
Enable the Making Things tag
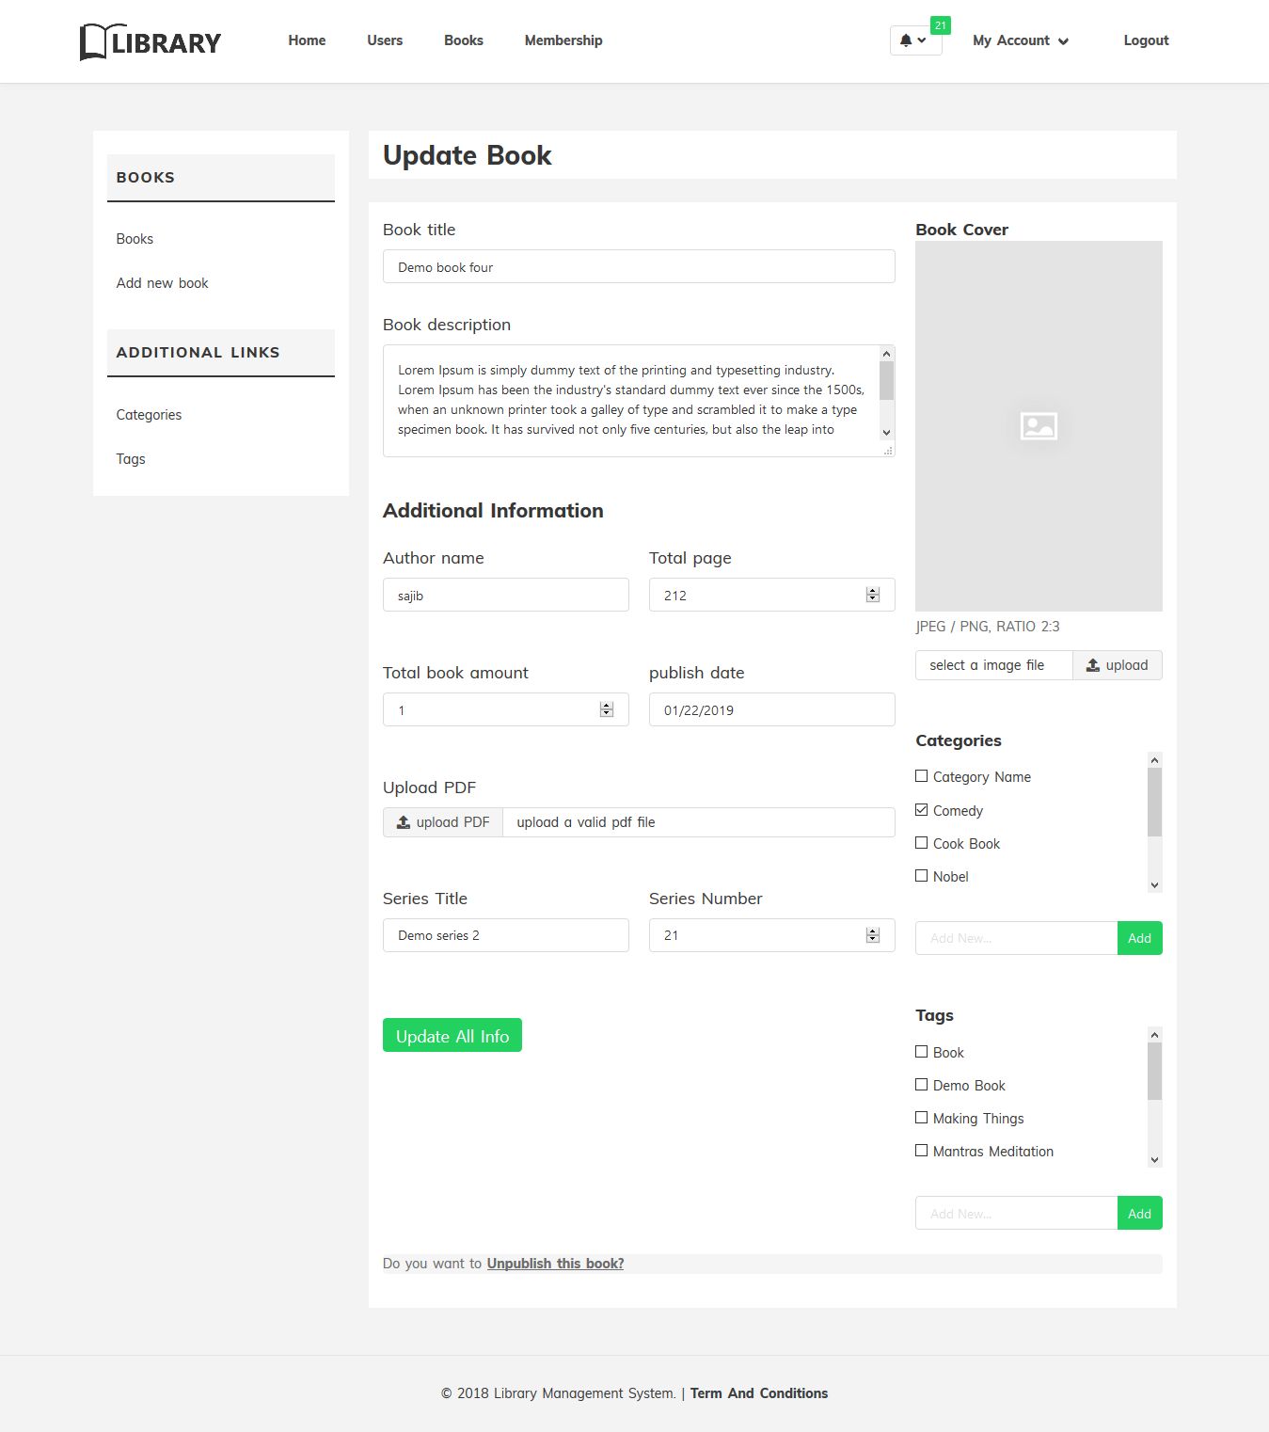(922, 1118)
